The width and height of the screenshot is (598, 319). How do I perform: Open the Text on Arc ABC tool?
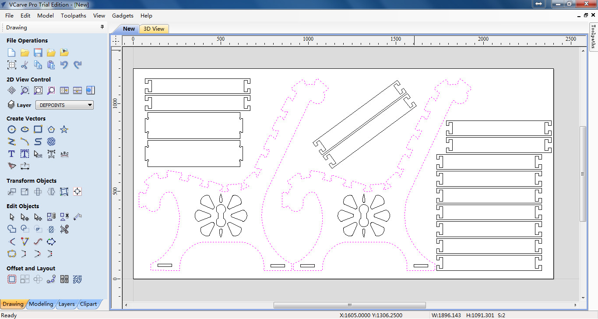[64, 154]
